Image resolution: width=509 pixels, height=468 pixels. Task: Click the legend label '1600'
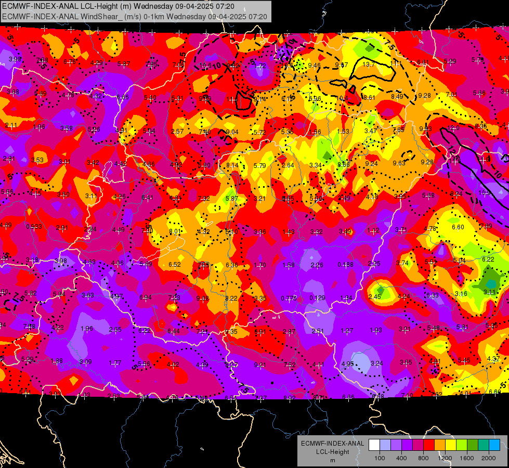(467, 458)
